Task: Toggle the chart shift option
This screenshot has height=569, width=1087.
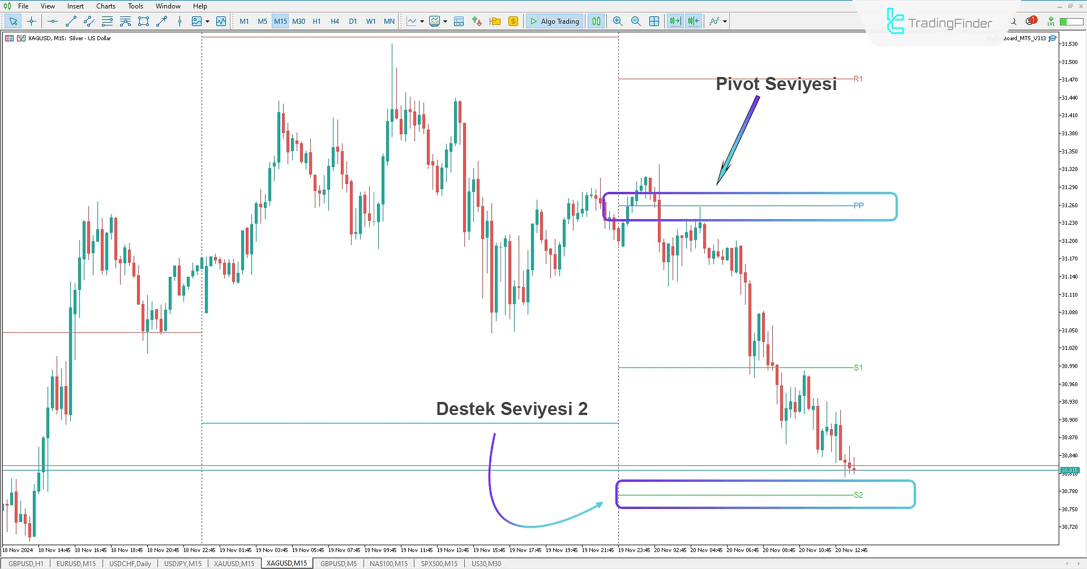Action: (694, 22)
